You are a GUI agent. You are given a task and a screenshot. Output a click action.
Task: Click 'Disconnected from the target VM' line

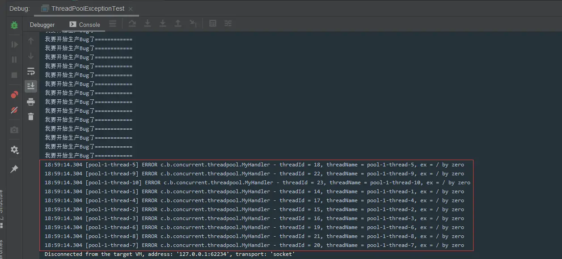[x=170, y=254]
